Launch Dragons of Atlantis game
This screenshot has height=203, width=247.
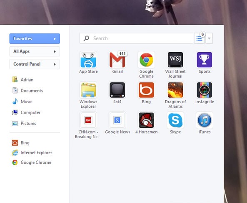coord(175,90)
